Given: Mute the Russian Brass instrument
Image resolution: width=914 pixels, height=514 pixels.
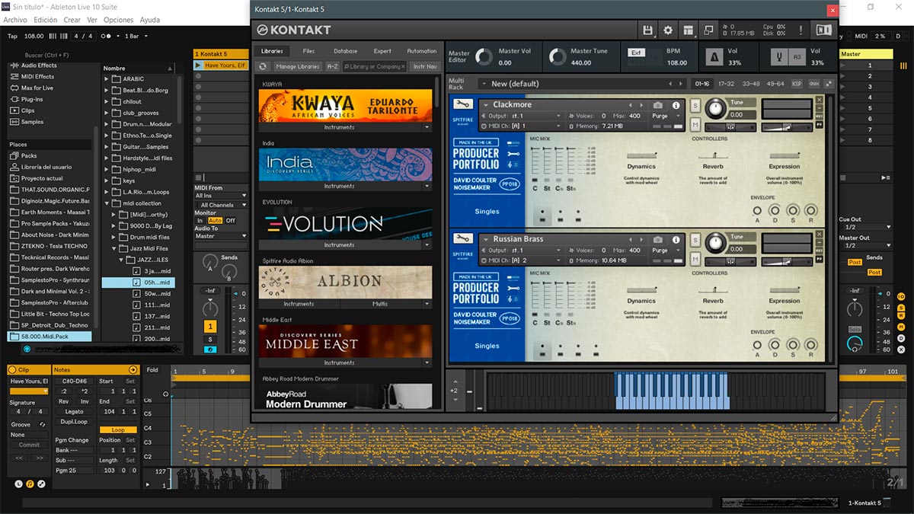Looking at the screenshot, I should [695, 260].
